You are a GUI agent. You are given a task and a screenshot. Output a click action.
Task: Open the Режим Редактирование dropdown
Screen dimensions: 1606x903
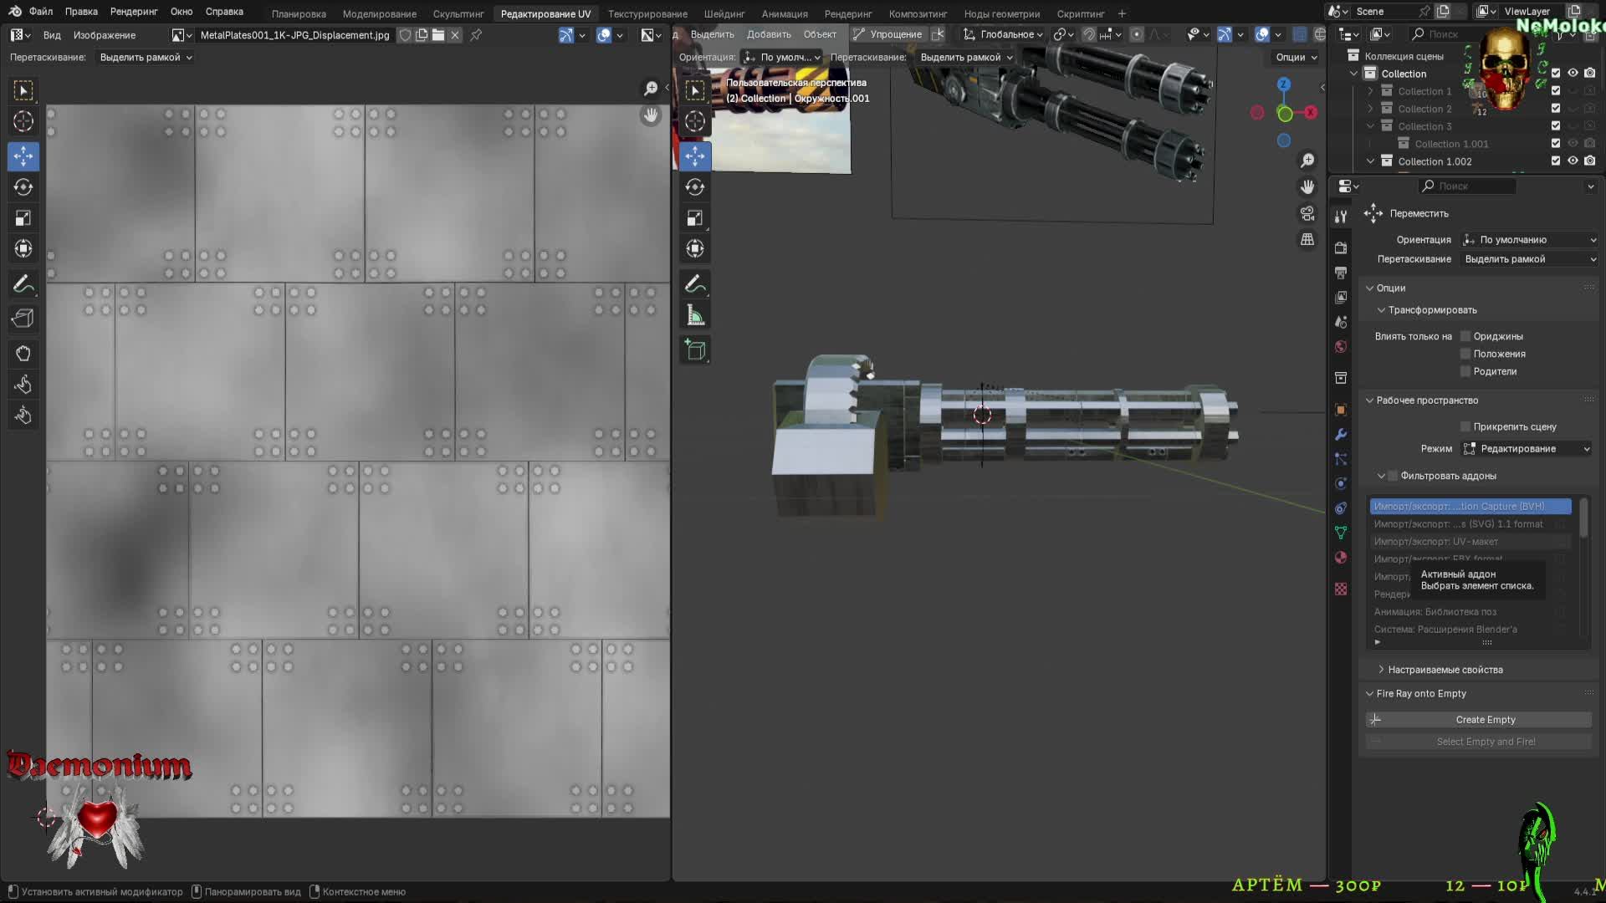tap(1527, 449)
